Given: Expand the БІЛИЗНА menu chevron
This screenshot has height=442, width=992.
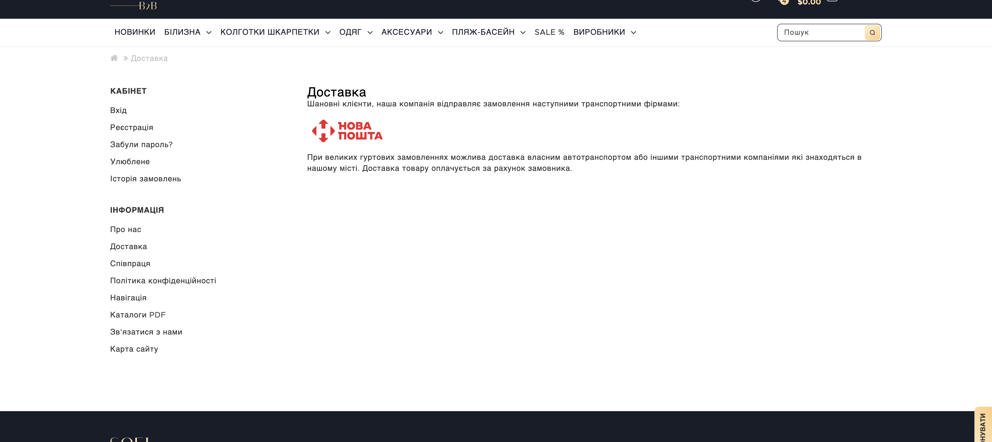Looking at the screenshot, I should [x=209, y=33].
